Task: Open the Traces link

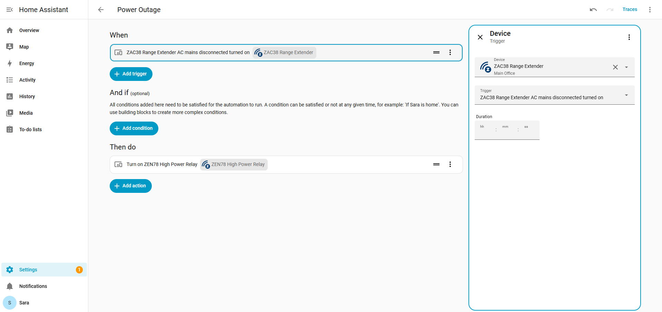Action: pyautogui.click(x=630, y=10)
